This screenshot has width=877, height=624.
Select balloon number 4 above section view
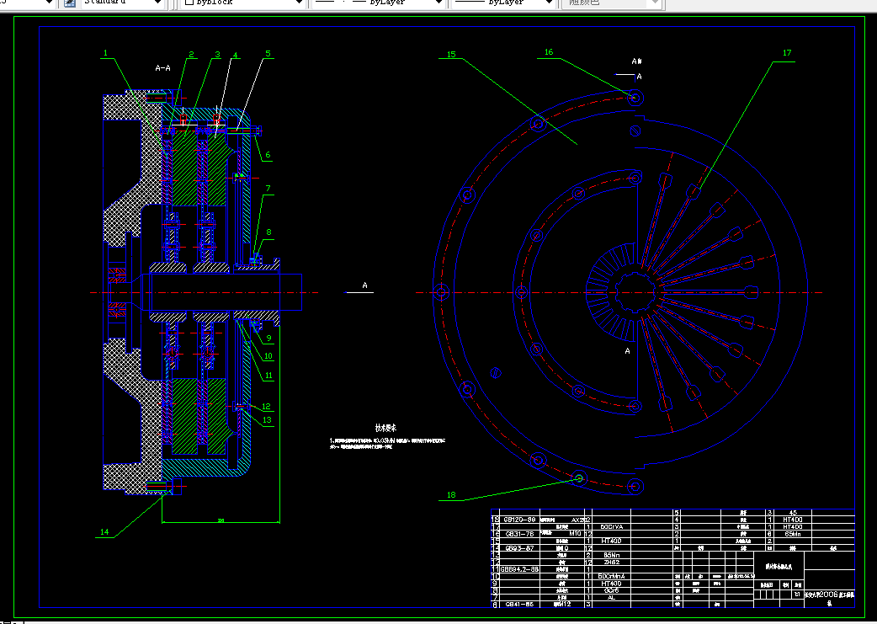coord(236,56)
